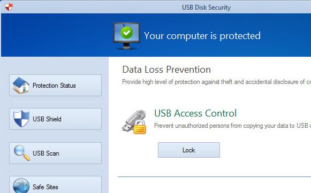This screenshot has width=311, height=193.
Task: Click the monitor with green checkmark icon
Action: [x=126, y=36]
